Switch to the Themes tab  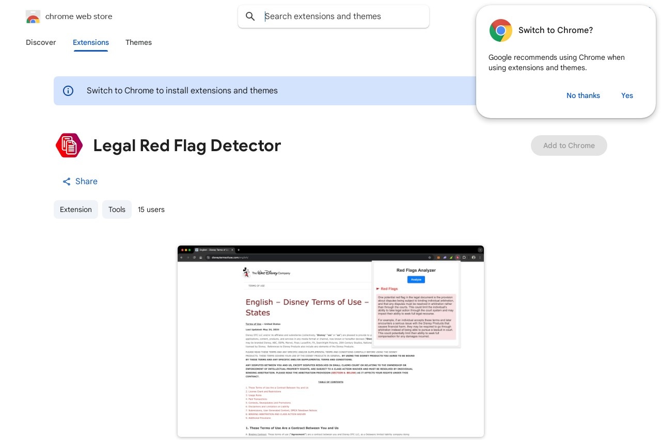coord(138,42)
